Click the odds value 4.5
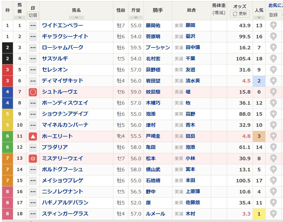The image size is (283, 222). click(246, 81)
